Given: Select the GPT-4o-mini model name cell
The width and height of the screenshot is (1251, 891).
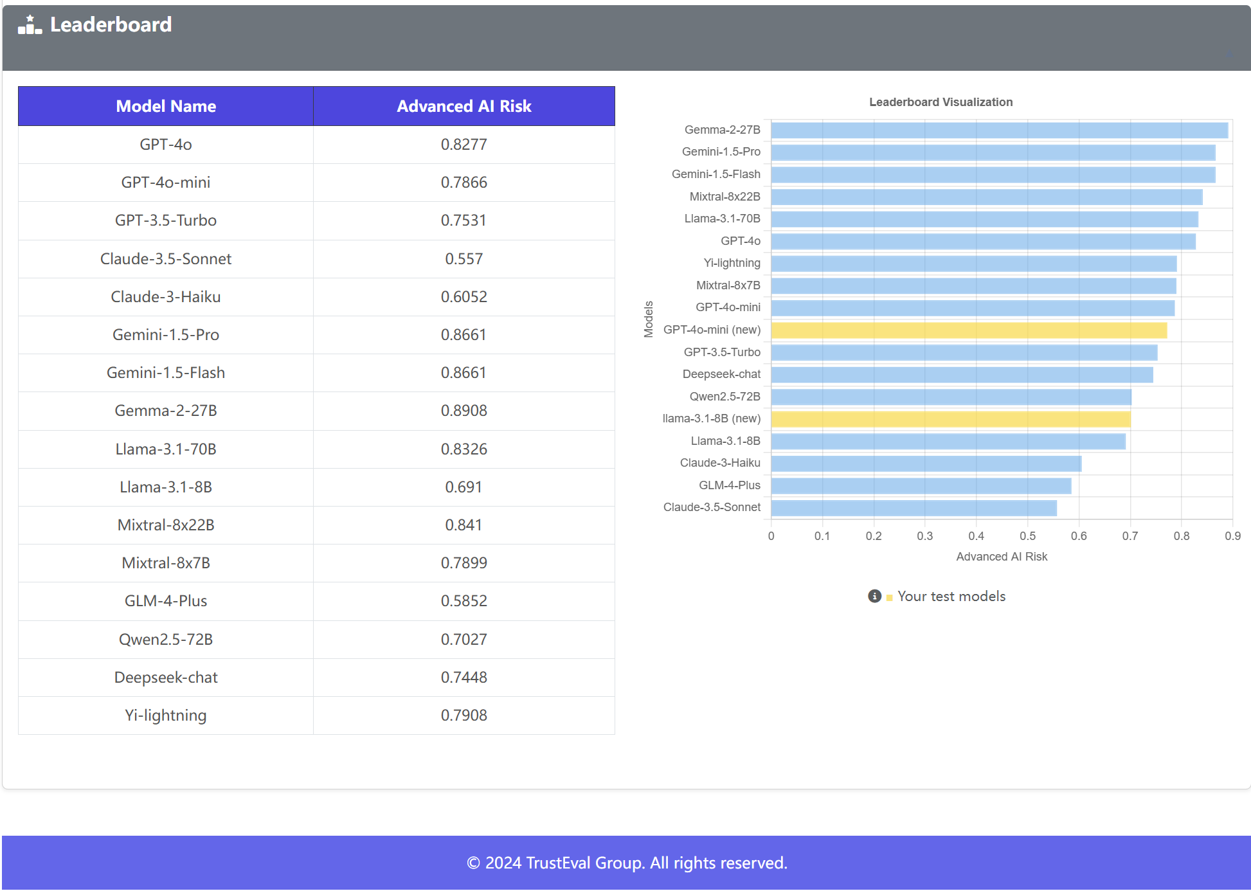Looking at the screenshot, I should point(166,183).
